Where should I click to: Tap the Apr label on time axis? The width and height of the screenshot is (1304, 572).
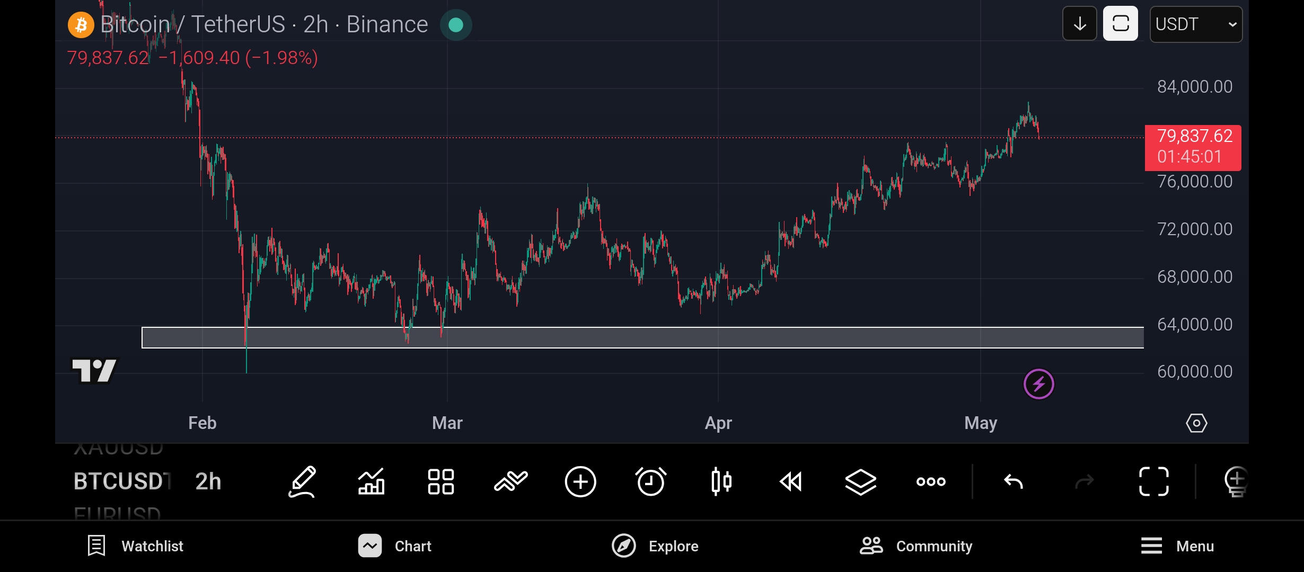pos(718,423)
